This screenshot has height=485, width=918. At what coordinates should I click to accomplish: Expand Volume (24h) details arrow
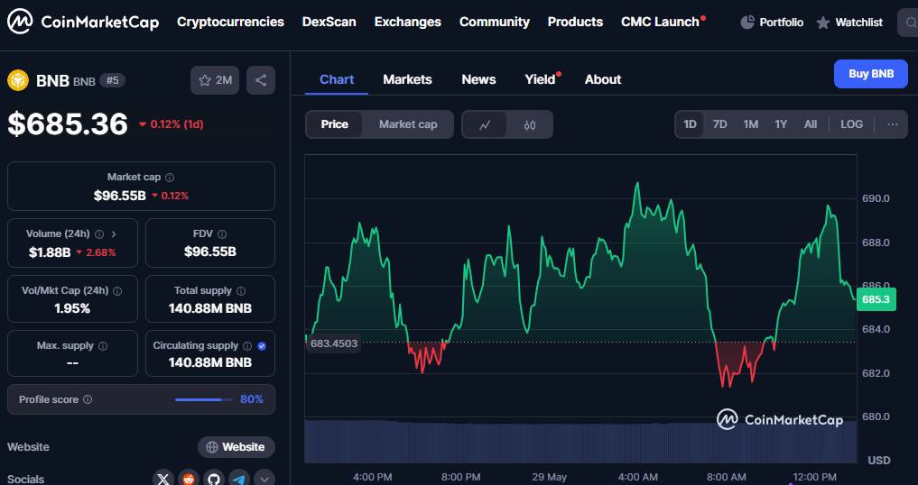[x=114, y=234]
